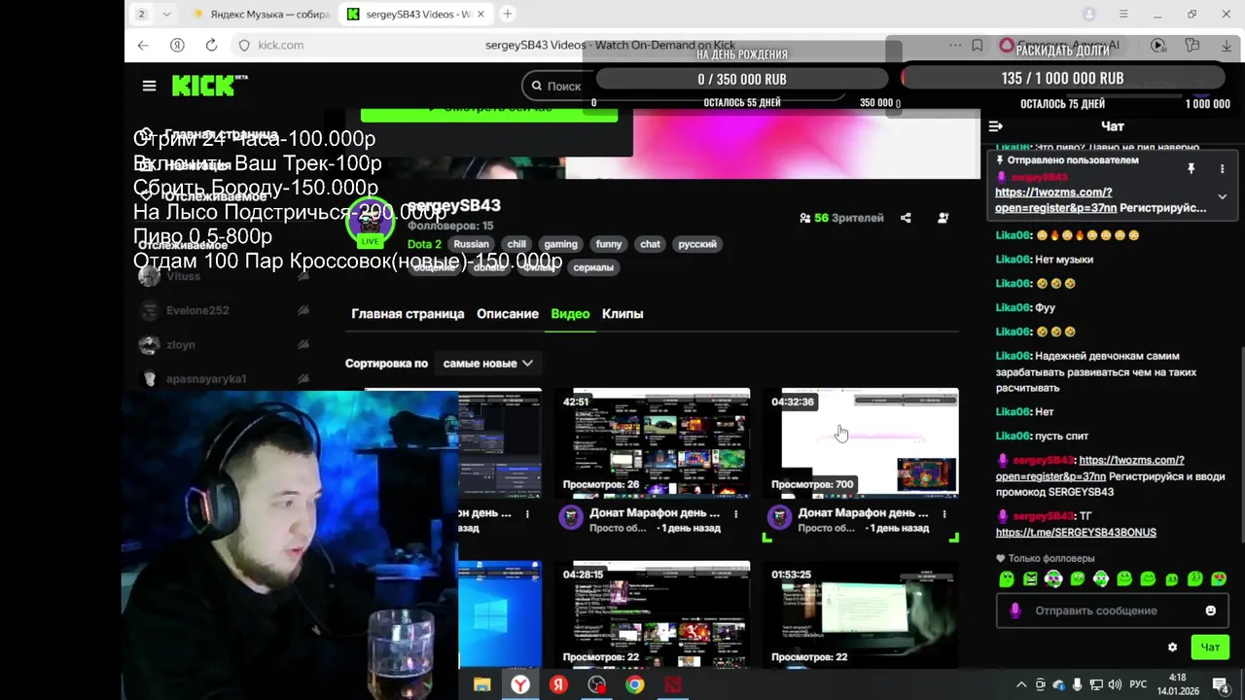Insert the first green emote in emote row

point(1007,579)
